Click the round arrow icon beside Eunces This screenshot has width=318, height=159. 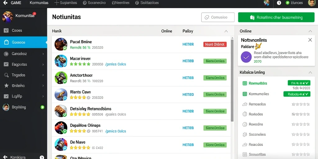(x=279, y=3)
